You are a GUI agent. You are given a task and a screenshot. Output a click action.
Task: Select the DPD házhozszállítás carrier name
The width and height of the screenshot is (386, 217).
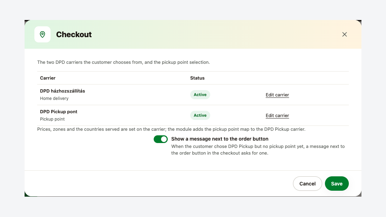[x=62, y=91]
